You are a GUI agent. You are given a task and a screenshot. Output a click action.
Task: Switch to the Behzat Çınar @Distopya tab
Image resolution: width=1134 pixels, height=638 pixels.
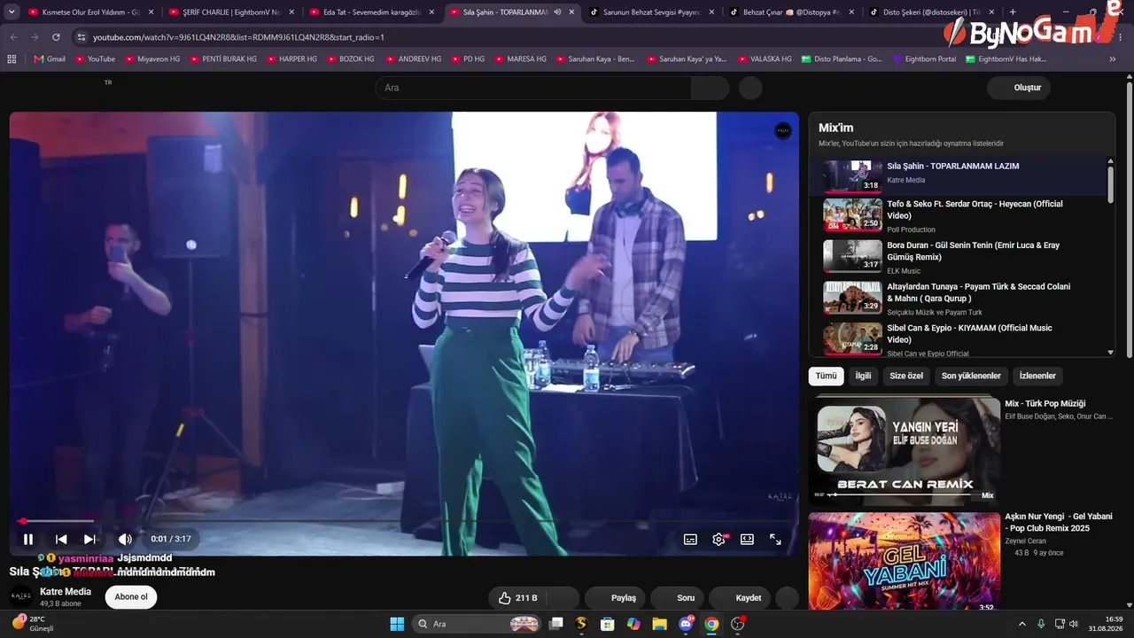787,12
